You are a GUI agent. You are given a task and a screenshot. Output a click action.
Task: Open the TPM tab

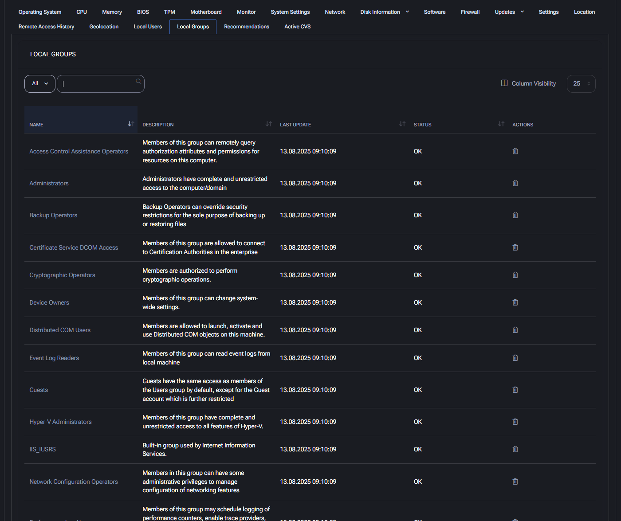(x=169, y=12)
